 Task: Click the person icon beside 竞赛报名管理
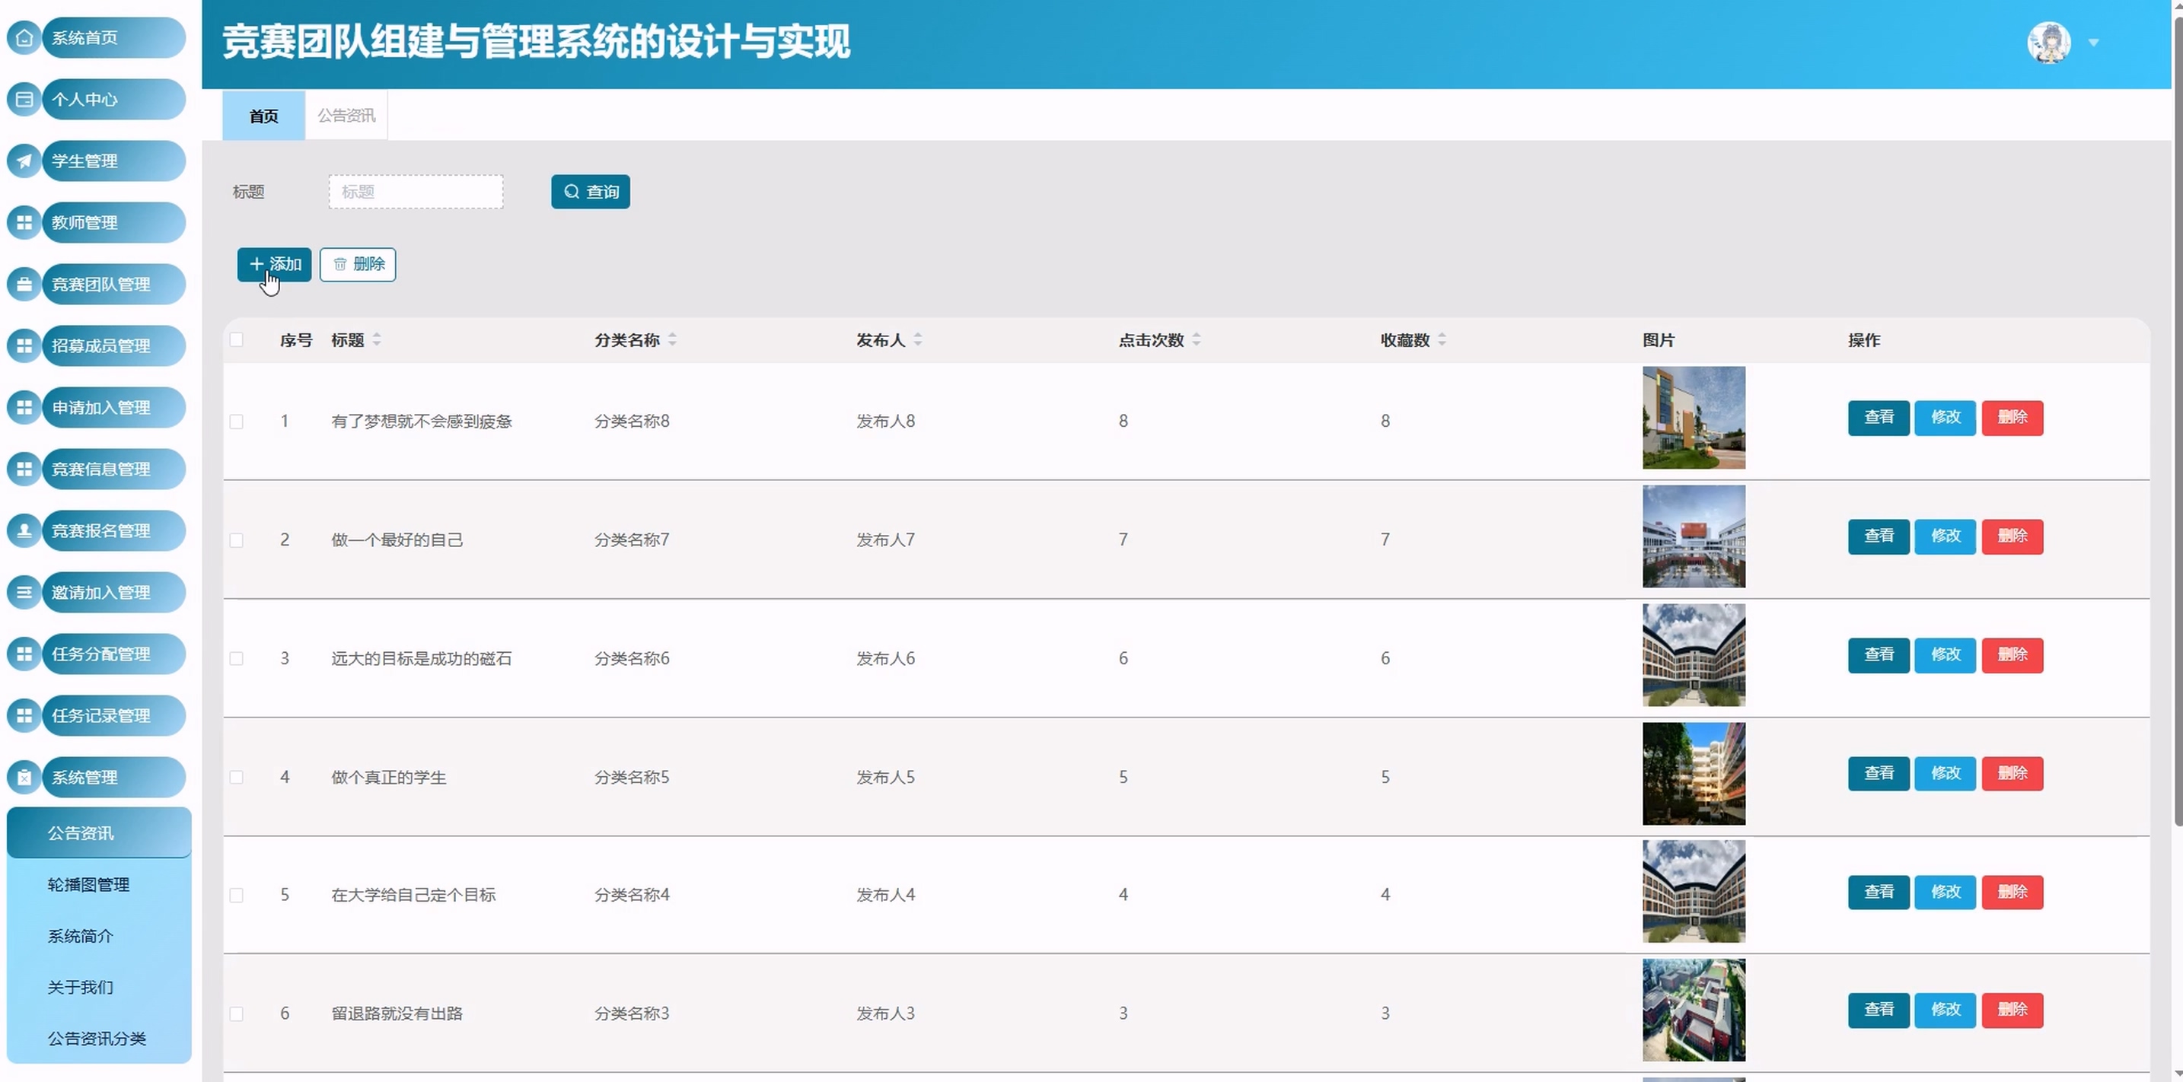(24, 531)
